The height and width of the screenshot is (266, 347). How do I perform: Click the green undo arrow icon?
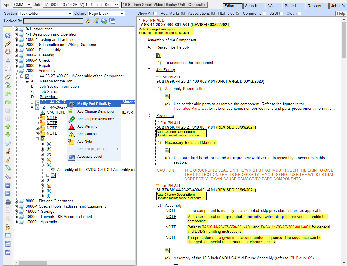point(8,94)
